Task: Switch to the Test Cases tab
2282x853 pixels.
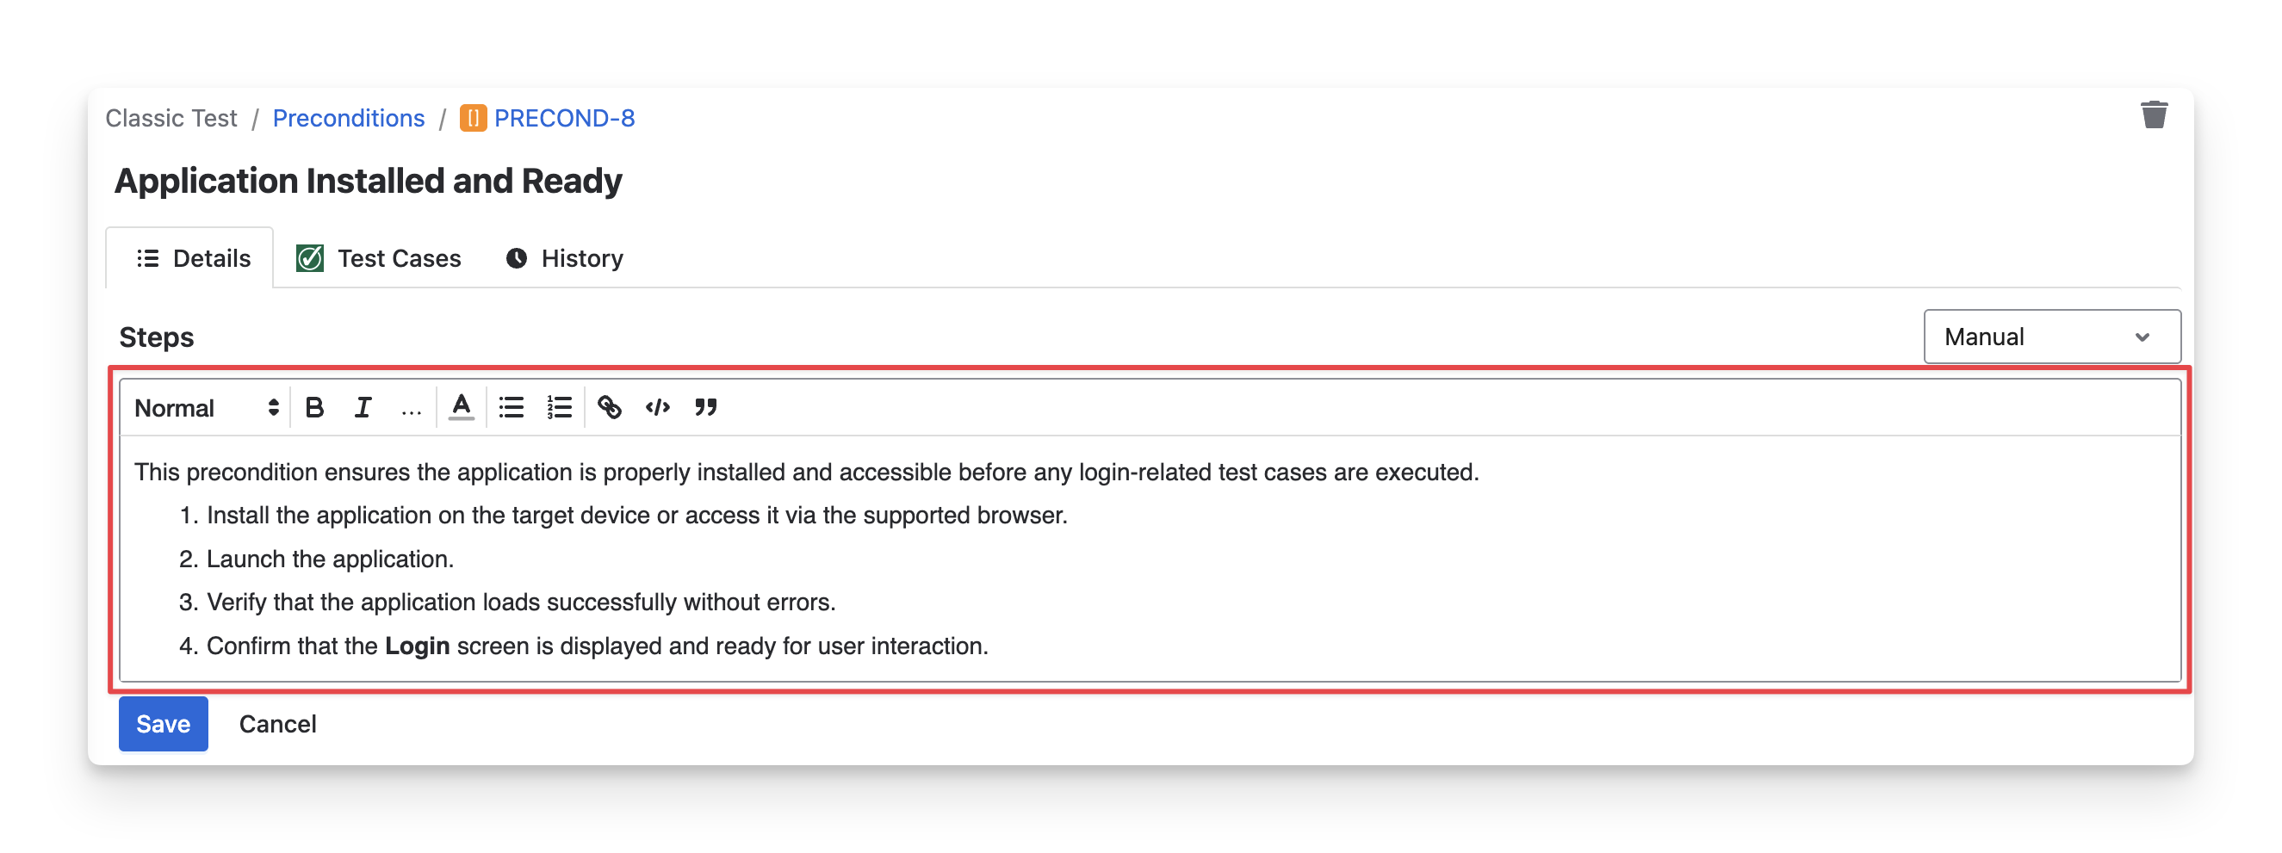Action: coord(379,258)
